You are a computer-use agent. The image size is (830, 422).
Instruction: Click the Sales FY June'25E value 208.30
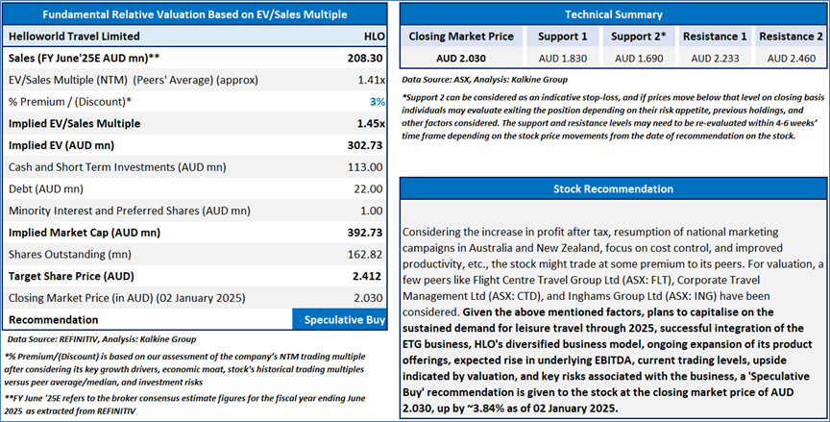click(x=365, y=59)
